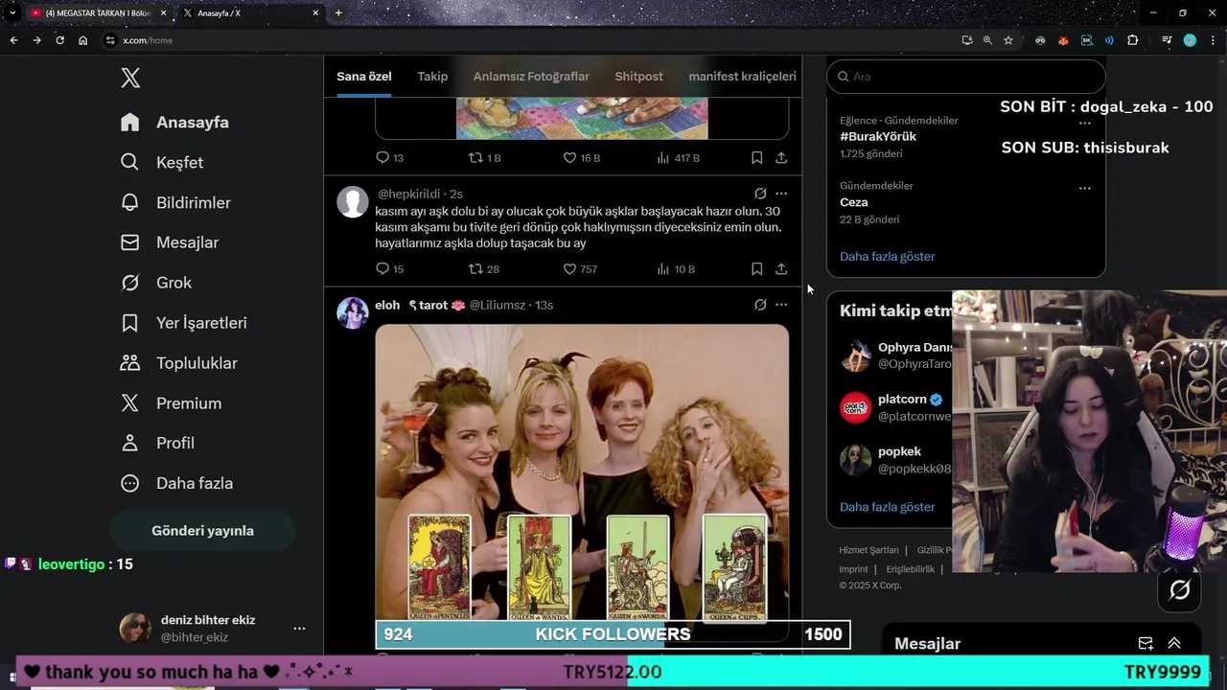The image size is (1227, 690).
Task: Open Erişilebilirlik footer link
Action: [911, 569]
